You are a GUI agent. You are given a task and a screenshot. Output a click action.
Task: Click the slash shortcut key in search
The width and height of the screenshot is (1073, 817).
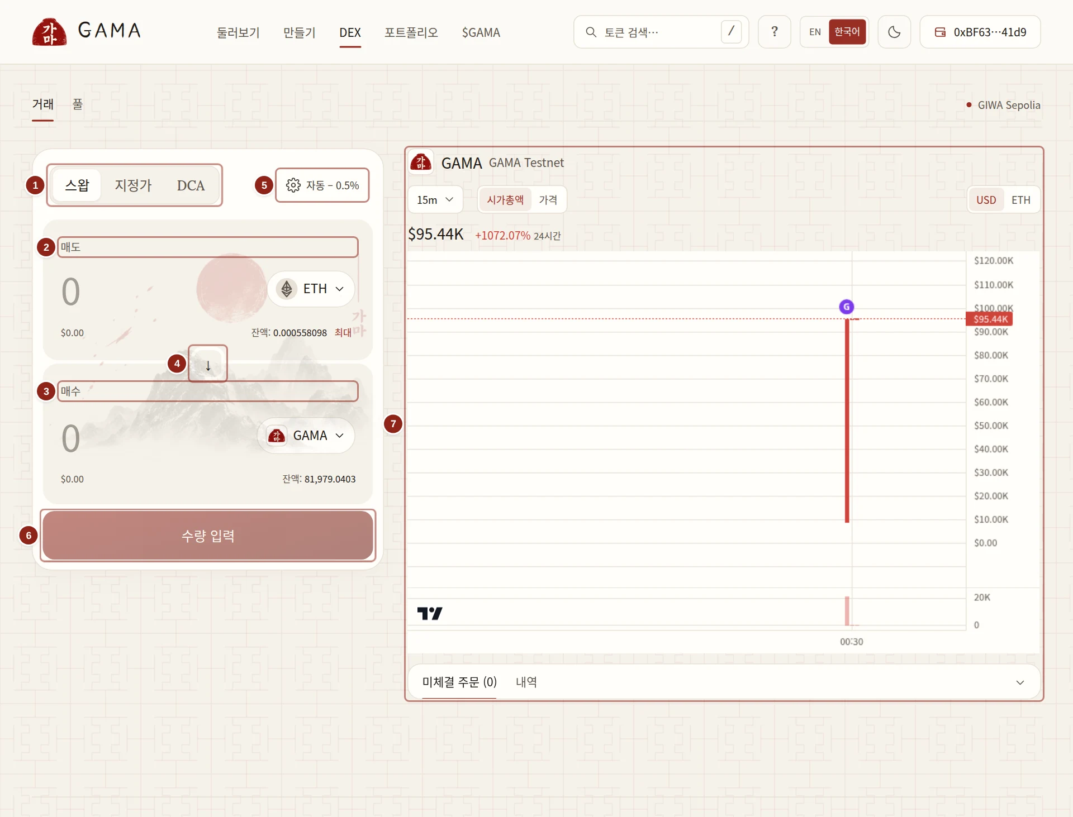(731, 31)
